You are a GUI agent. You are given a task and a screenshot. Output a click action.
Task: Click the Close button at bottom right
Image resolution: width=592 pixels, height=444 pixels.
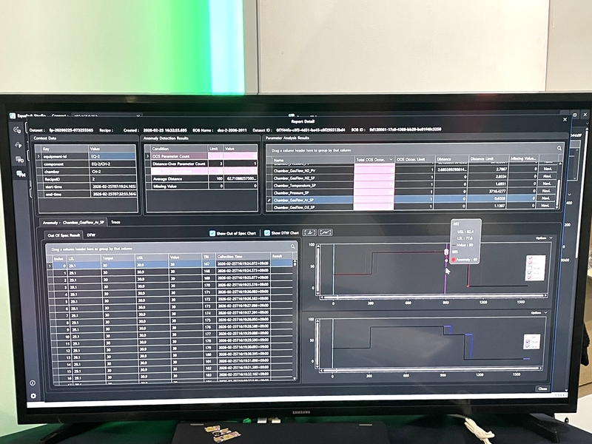coord(542,388)
